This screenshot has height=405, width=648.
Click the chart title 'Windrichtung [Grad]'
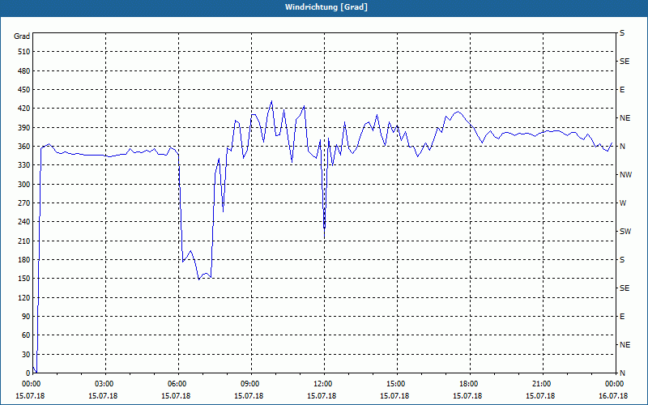click(326, 7)
